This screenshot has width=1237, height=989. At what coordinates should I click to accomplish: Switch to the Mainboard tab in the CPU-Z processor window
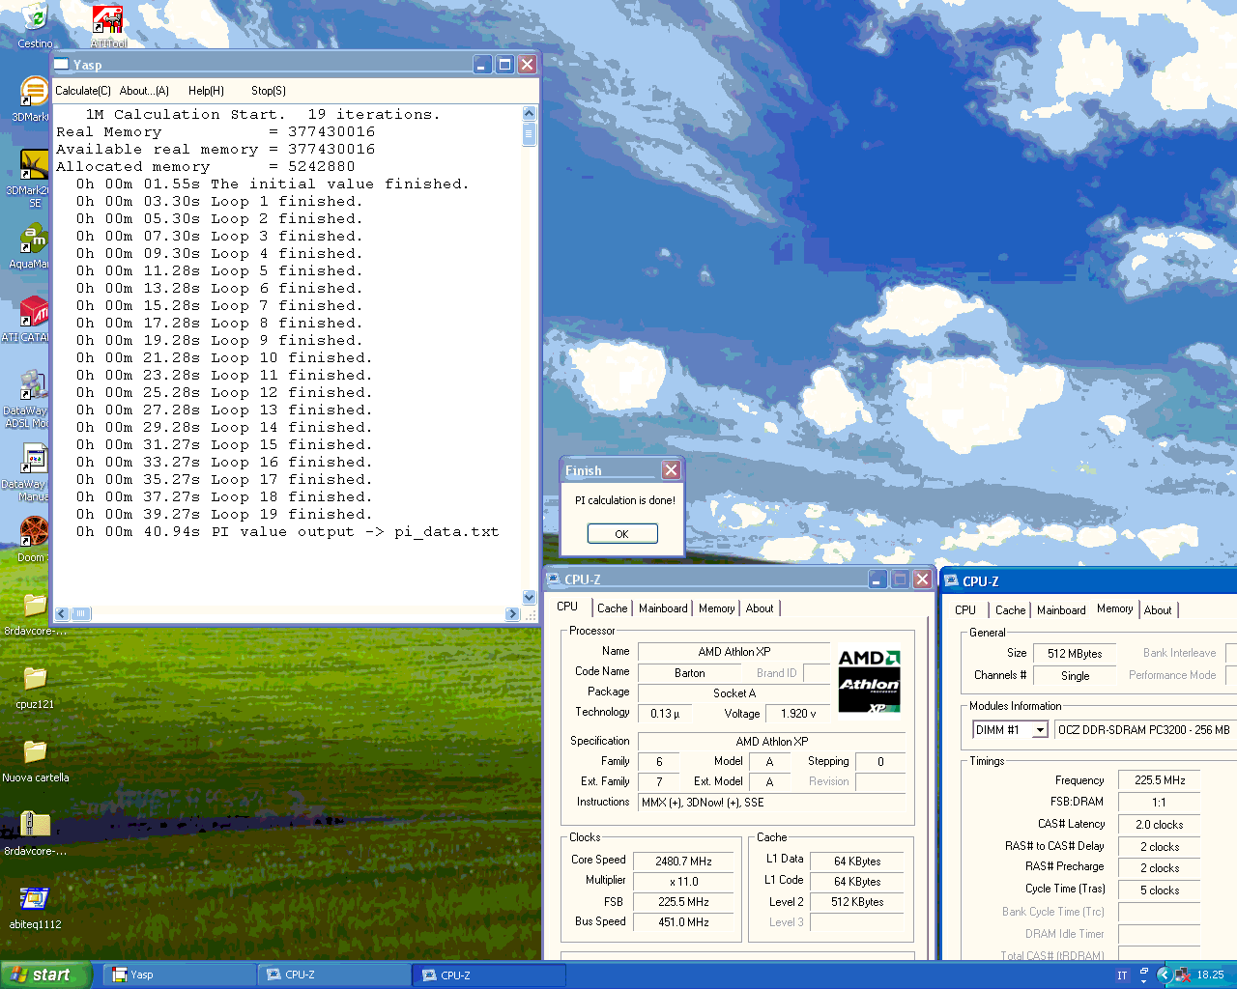[x=663, y=608]
